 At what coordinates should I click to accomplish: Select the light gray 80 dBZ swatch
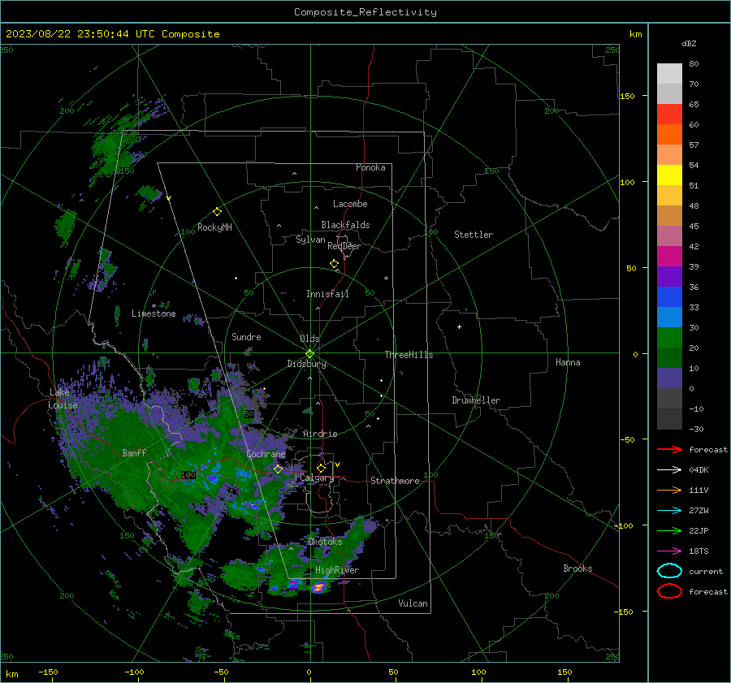point(669,73)
